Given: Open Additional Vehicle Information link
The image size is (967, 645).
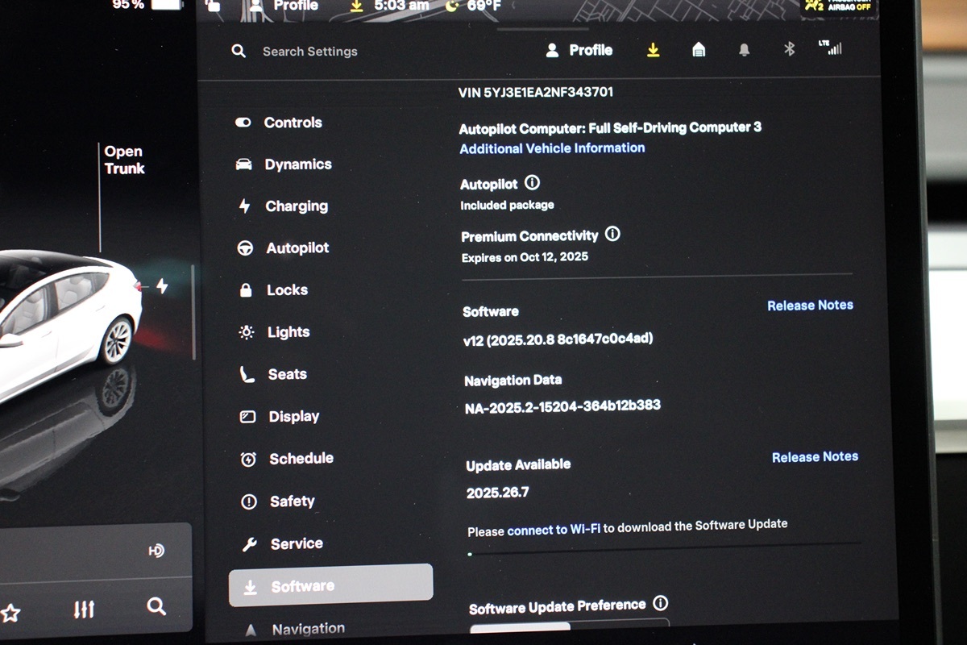Looking at the screenshot, I should click(552, 148).
